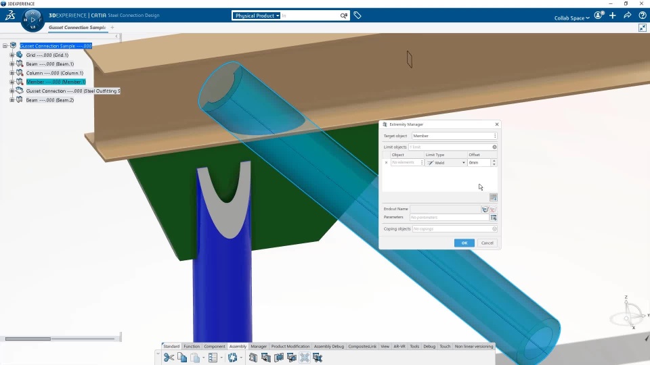
Task: Collapse the Gusset Connection Sample root node
Action: click(5, 46)
